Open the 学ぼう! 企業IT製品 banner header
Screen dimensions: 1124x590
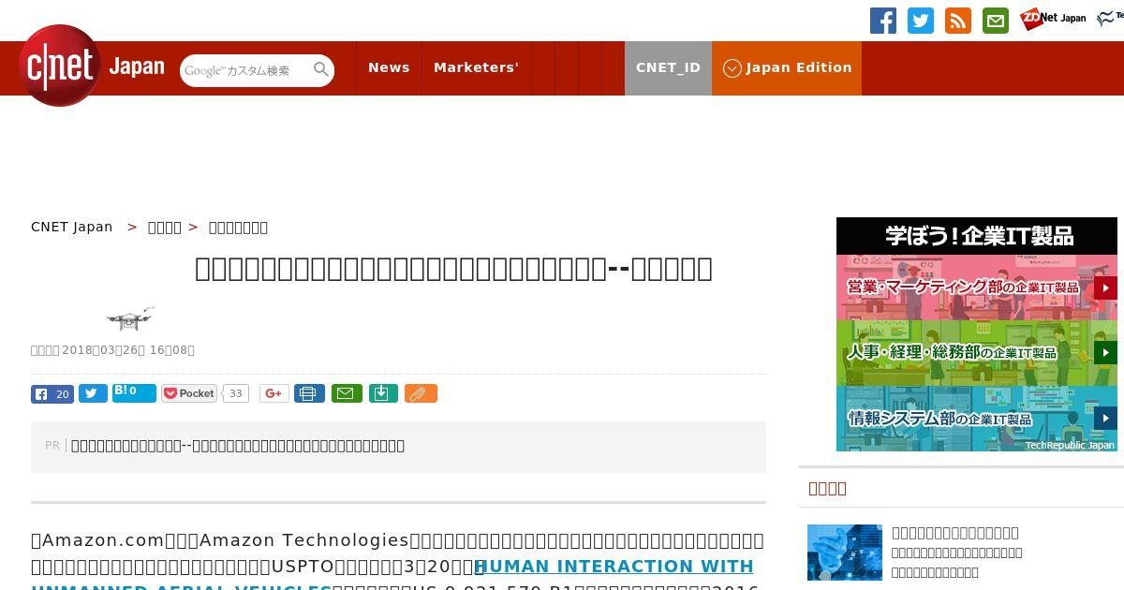coord(977,236)
